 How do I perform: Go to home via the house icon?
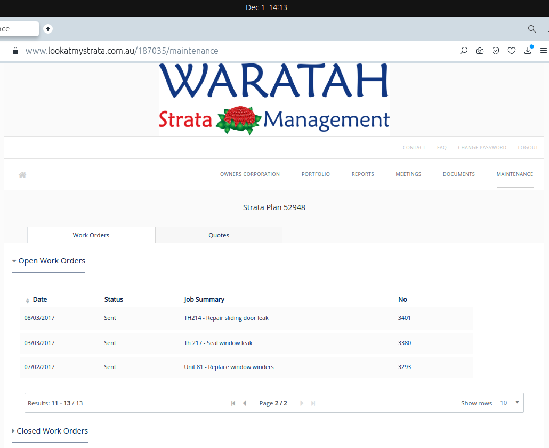(22, 175)
